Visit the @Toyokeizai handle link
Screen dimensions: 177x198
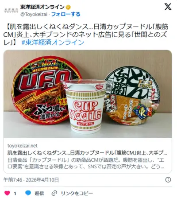click(34, 15)
